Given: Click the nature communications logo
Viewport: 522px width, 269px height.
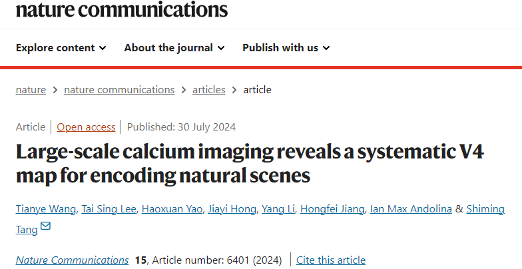Looking at the screenshot, I should 122,9.
